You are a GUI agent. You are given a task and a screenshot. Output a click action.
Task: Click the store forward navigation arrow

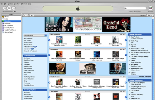pos(27,15)
